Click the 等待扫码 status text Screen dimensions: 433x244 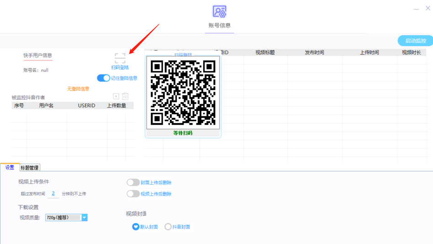point(183,133)
